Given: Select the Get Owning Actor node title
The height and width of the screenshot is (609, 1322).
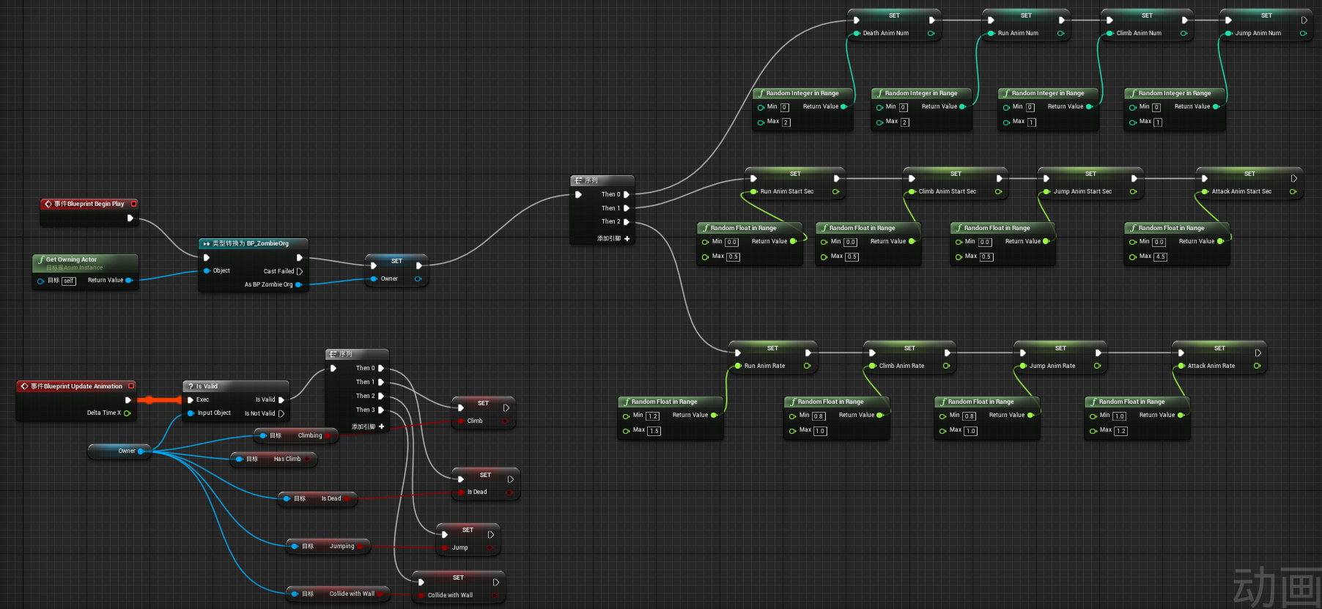Looking at the screenshot, I should click(x=71, y=259).
